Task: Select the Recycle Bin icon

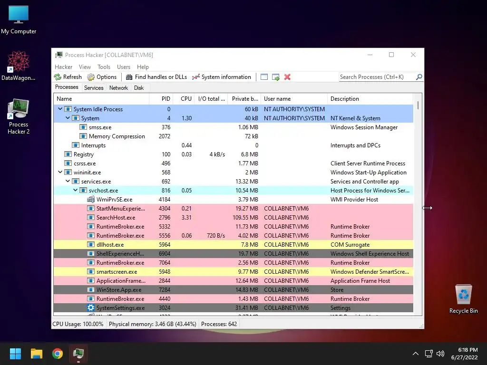Action: (x=463, y=299)
